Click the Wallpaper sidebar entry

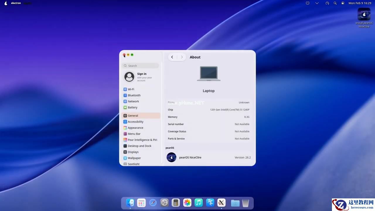[134, 158]
